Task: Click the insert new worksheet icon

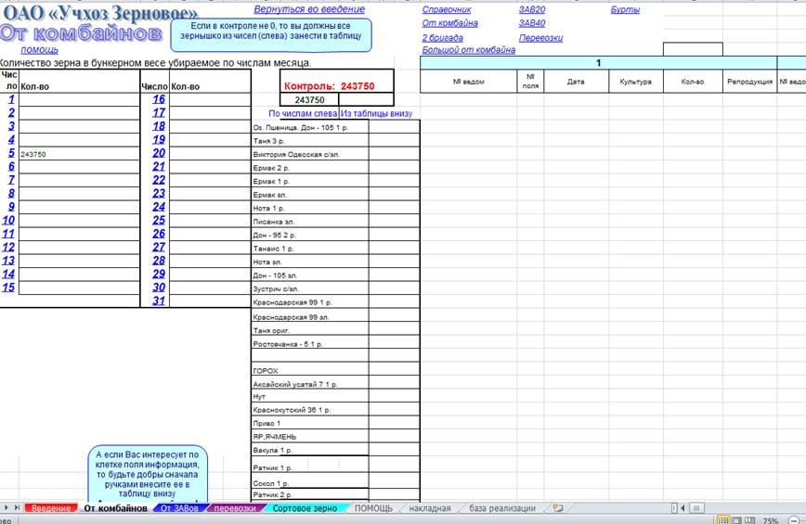Action: (558, 507)
